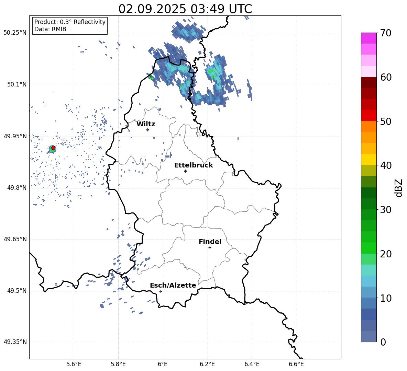The width and height of the screenshot is (407, 371).
Task: Click the bright red colorbar segment above 50
Action: (x=369, y=116)
